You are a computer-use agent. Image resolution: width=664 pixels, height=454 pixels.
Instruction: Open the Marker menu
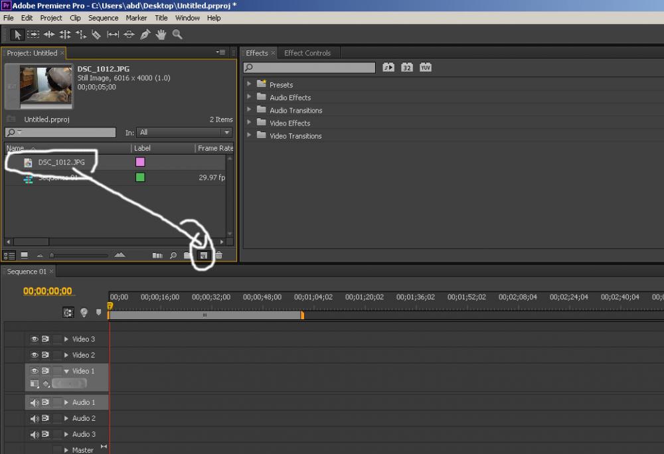136,18
